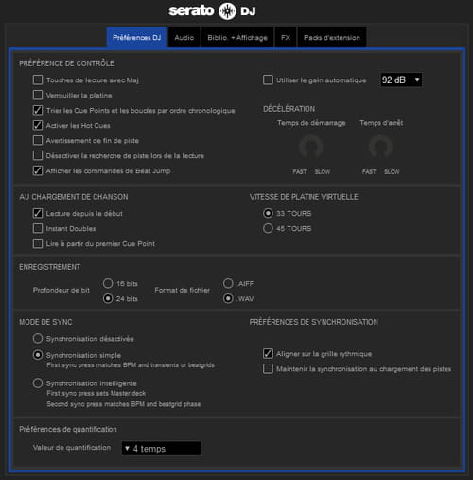This screenshot has width=473, height=480.
Task: Enable Avertissement de fin de piste
Action: click(x=38, y=140)
